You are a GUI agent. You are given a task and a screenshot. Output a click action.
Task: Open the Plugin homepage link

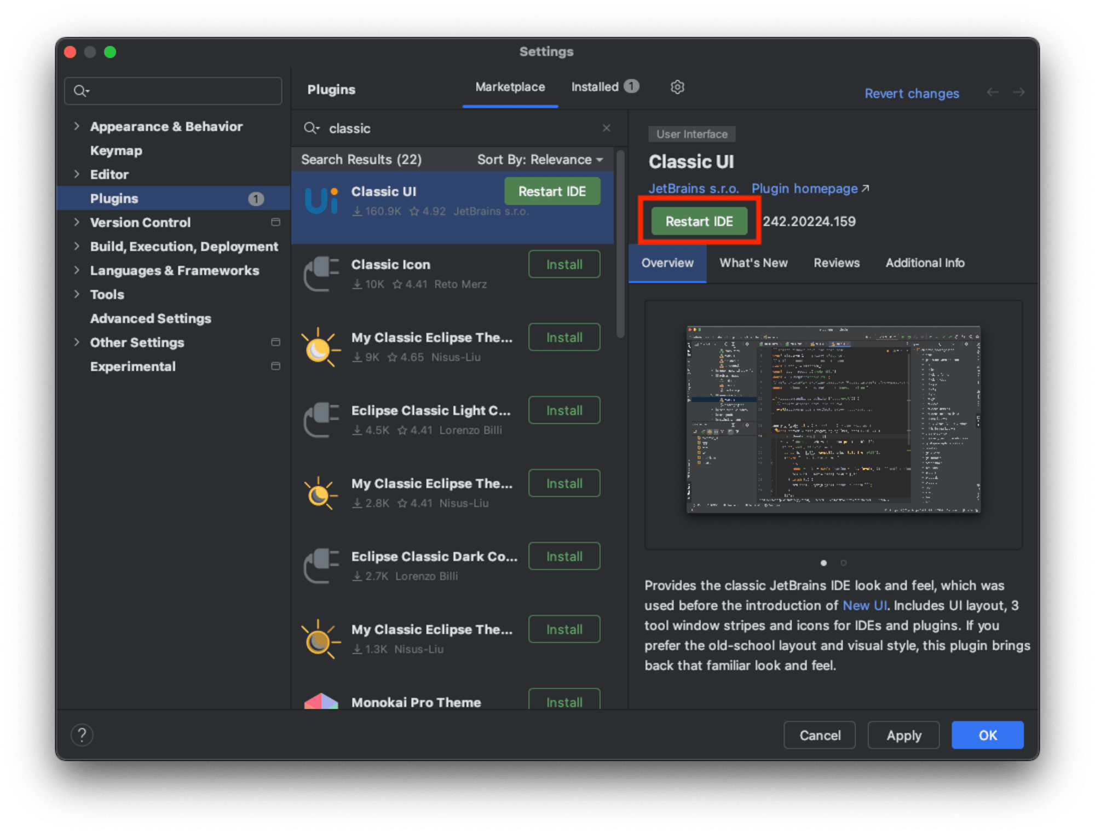click(x=810, y=189)
